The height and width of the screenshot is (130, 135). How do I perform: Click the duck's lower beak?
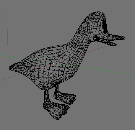pos(107,42)
